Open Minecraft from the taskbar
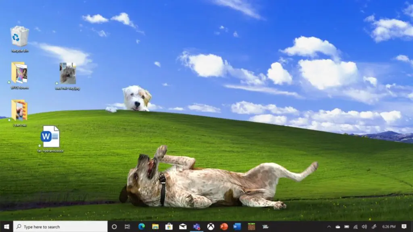The width and height of the screenshot is (413, 232). (251, 226)
